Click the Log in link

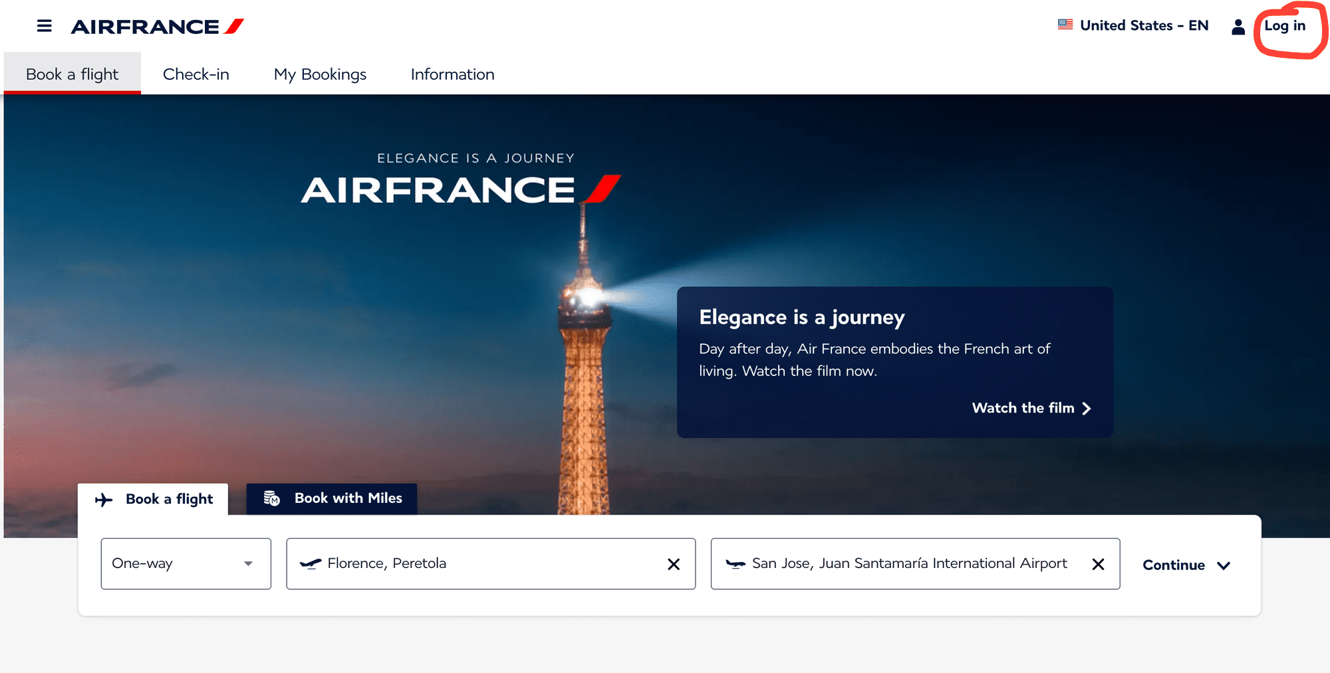click(x=1285, y=26)
